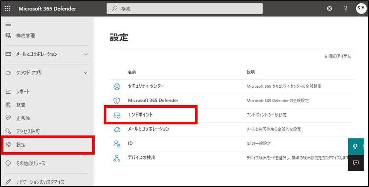Viewport: 369px width, 187px height.
Task: Expand the メールとコラボレーション sidebar chevron
Action: 85,54
